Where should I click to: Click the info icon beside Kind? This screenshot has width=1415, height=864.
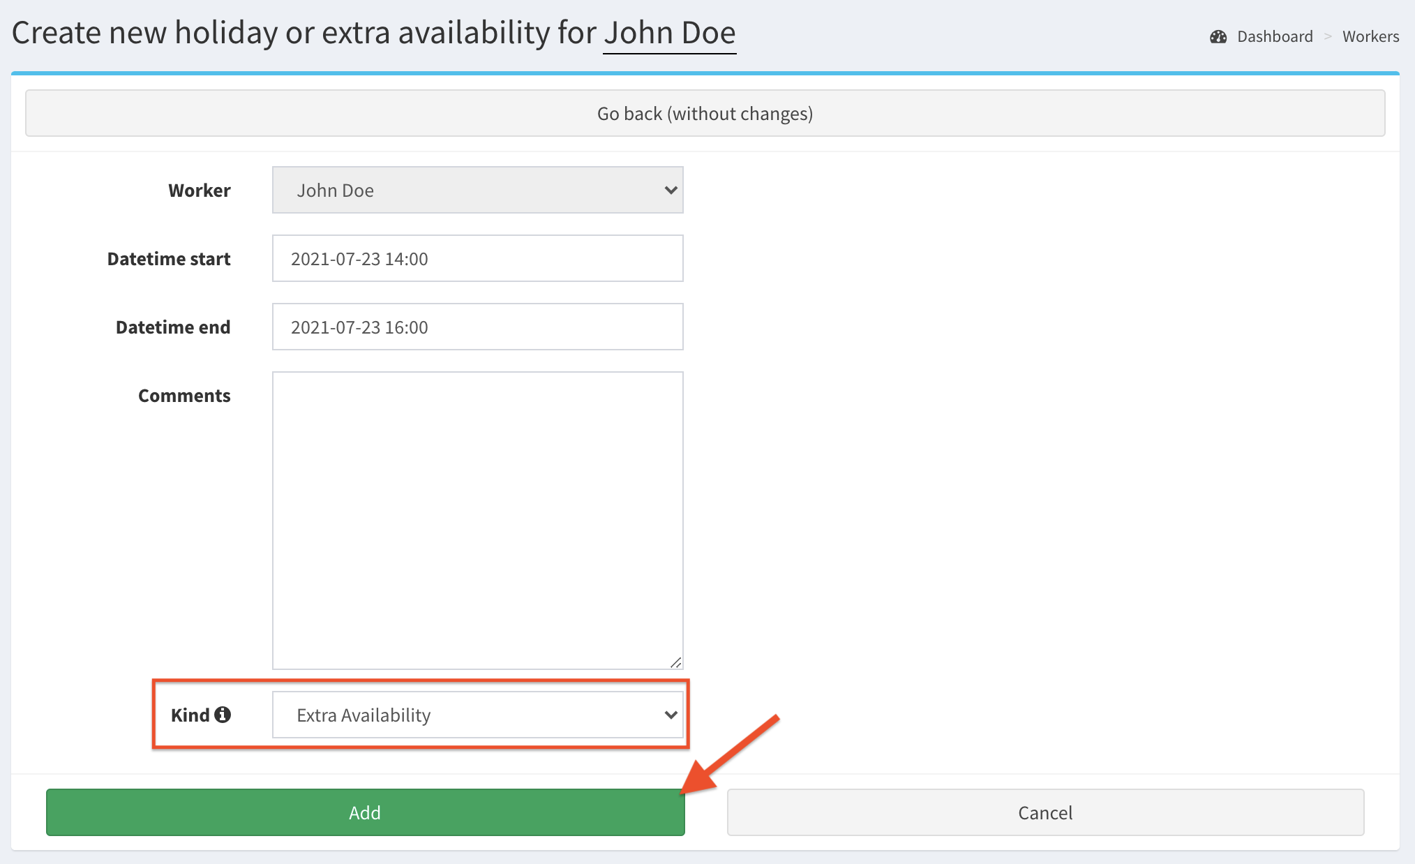point(223,715)
